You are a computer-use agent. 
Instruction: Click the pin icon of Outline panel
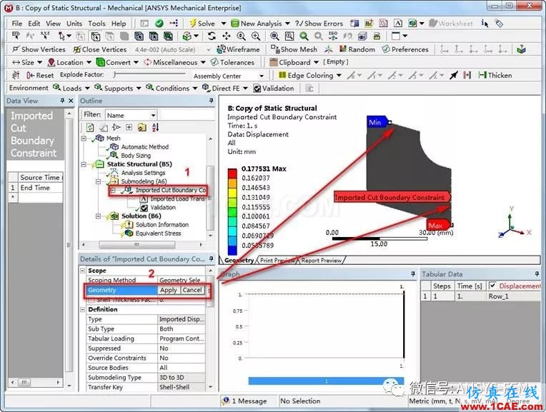pyautogui.click(x=211, y=101)
